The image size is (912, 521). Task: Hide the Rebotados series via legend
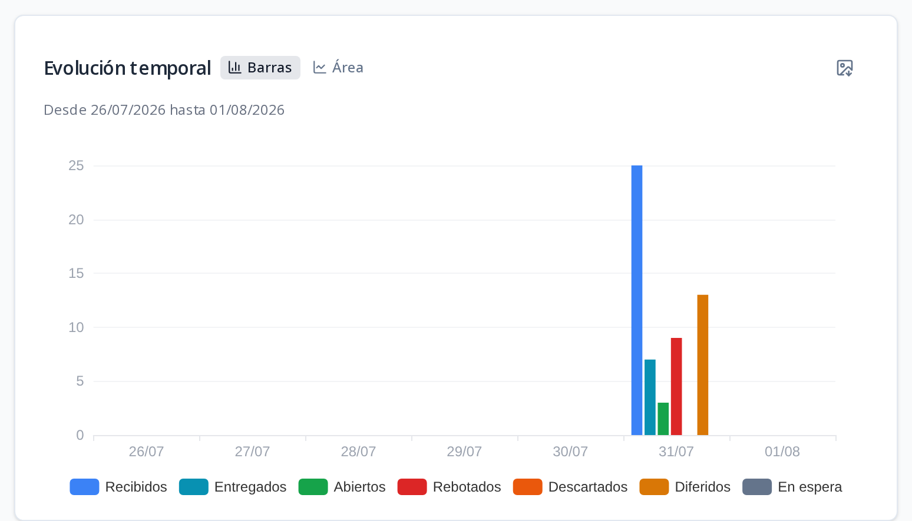450,487
